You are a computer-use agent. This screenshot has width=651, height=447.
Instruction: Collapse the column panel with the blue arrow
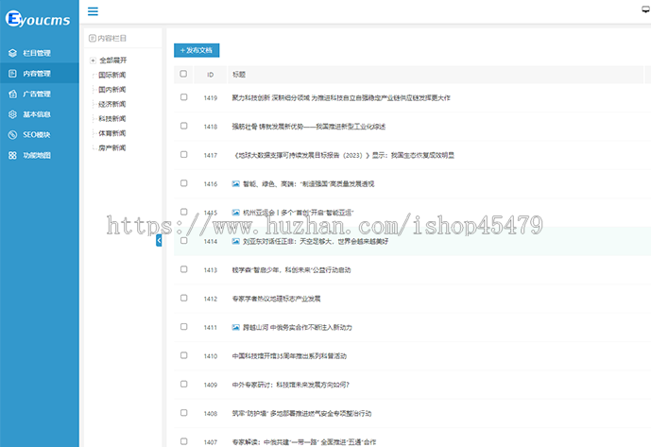coord(159,240)
